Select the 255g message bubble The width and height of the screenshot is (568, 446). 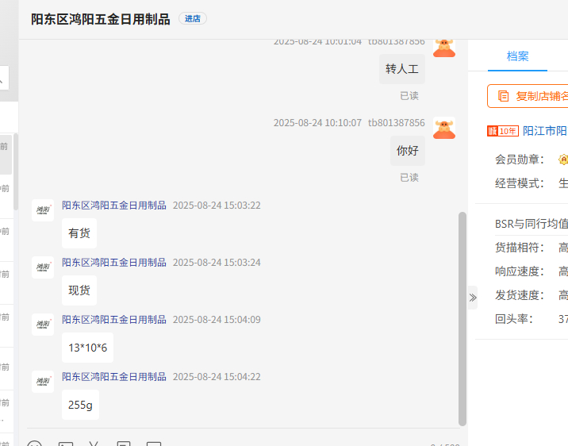tap(80, 405)
